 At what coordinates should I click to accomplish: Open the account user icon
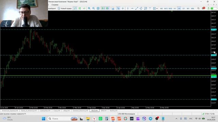[208, 8]
